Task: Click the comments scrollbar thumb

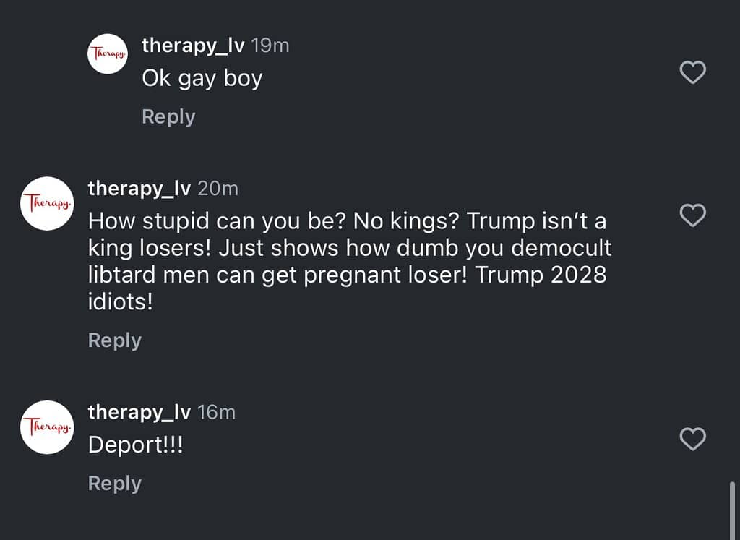Action: [x=733, y=510]
